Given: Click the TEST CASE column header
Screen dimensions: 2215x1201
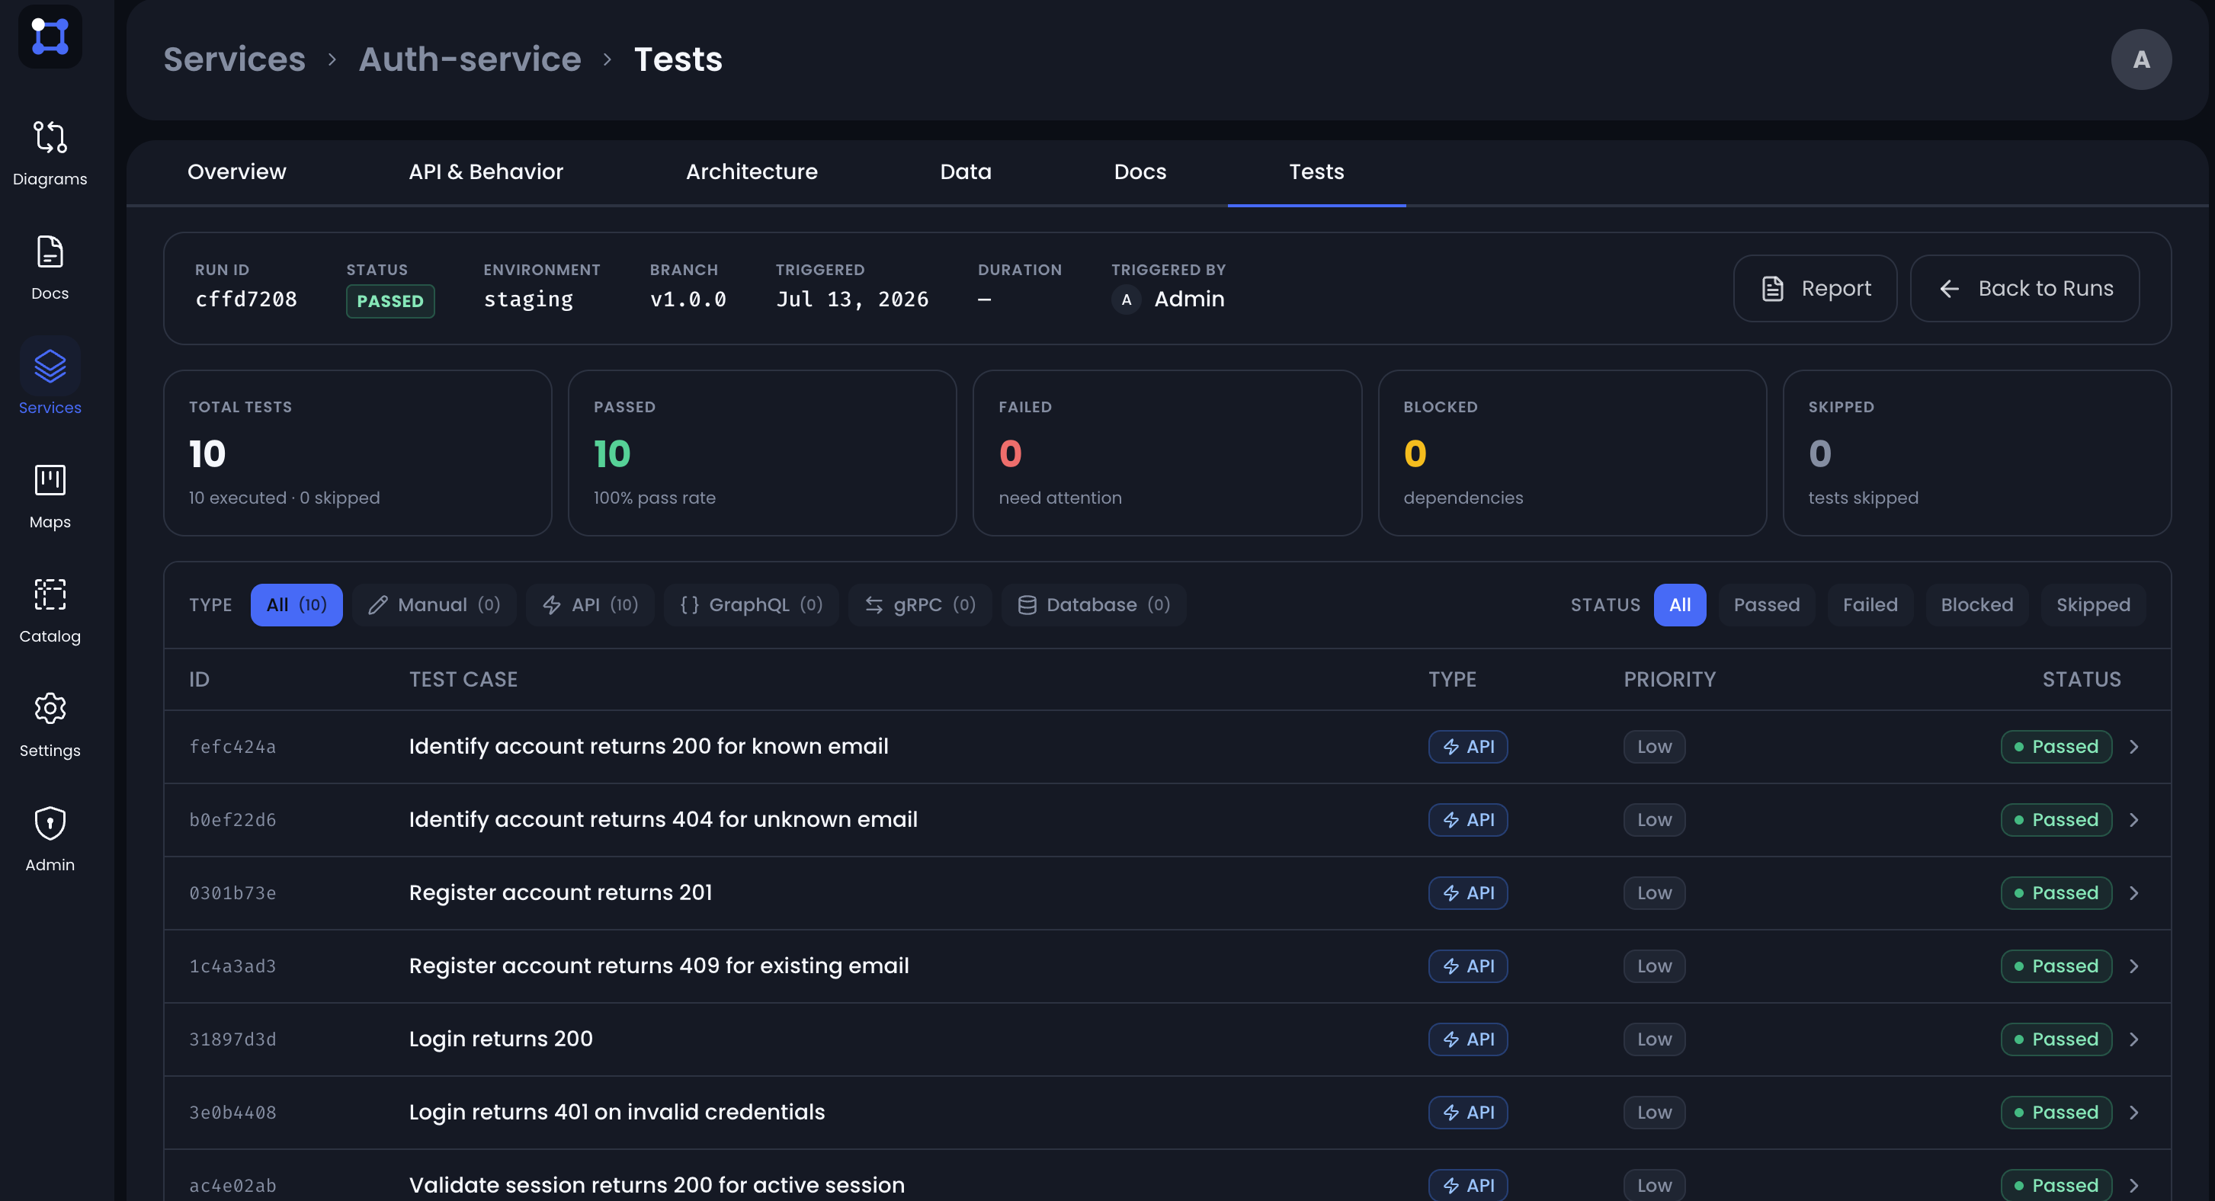Looking at the screenshot, I should (463, 680).
